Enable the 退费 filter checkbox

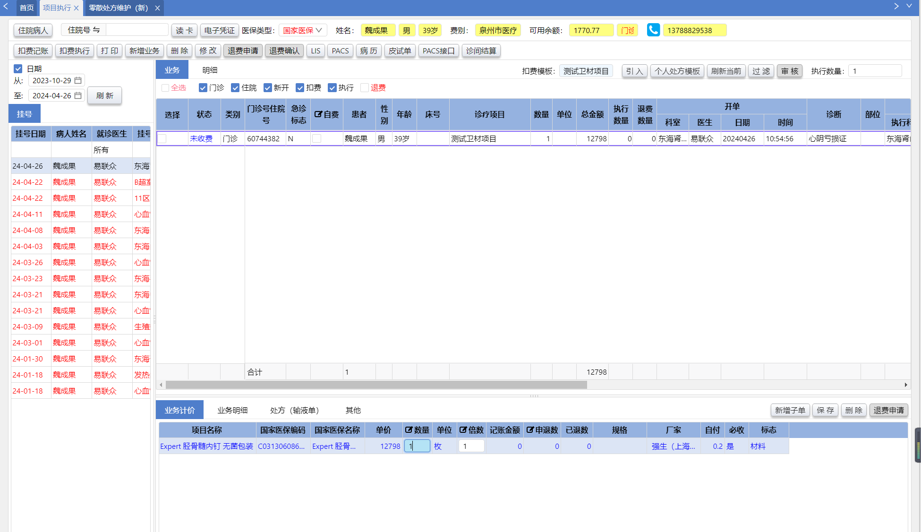365,88
